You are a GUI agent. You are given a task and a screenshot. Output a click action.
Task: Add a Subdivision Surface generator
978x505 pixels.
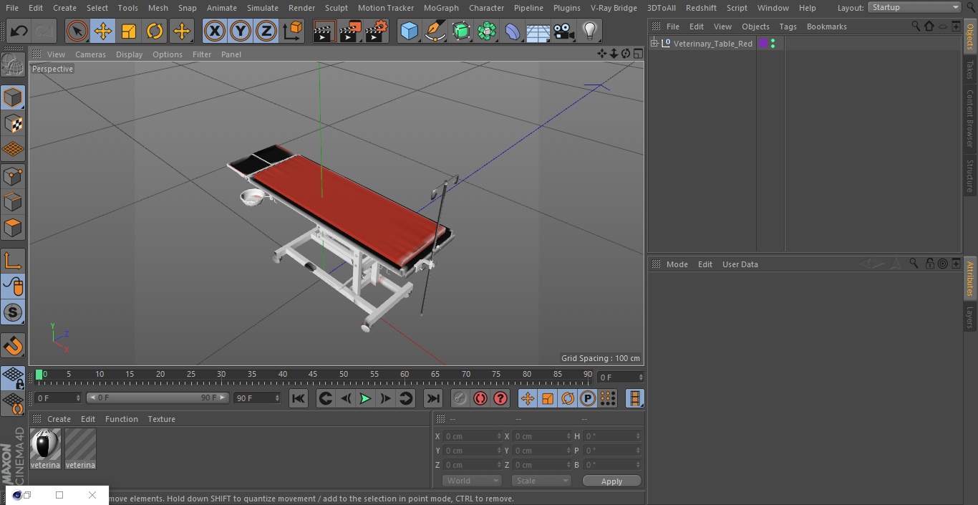coord(461,32)
